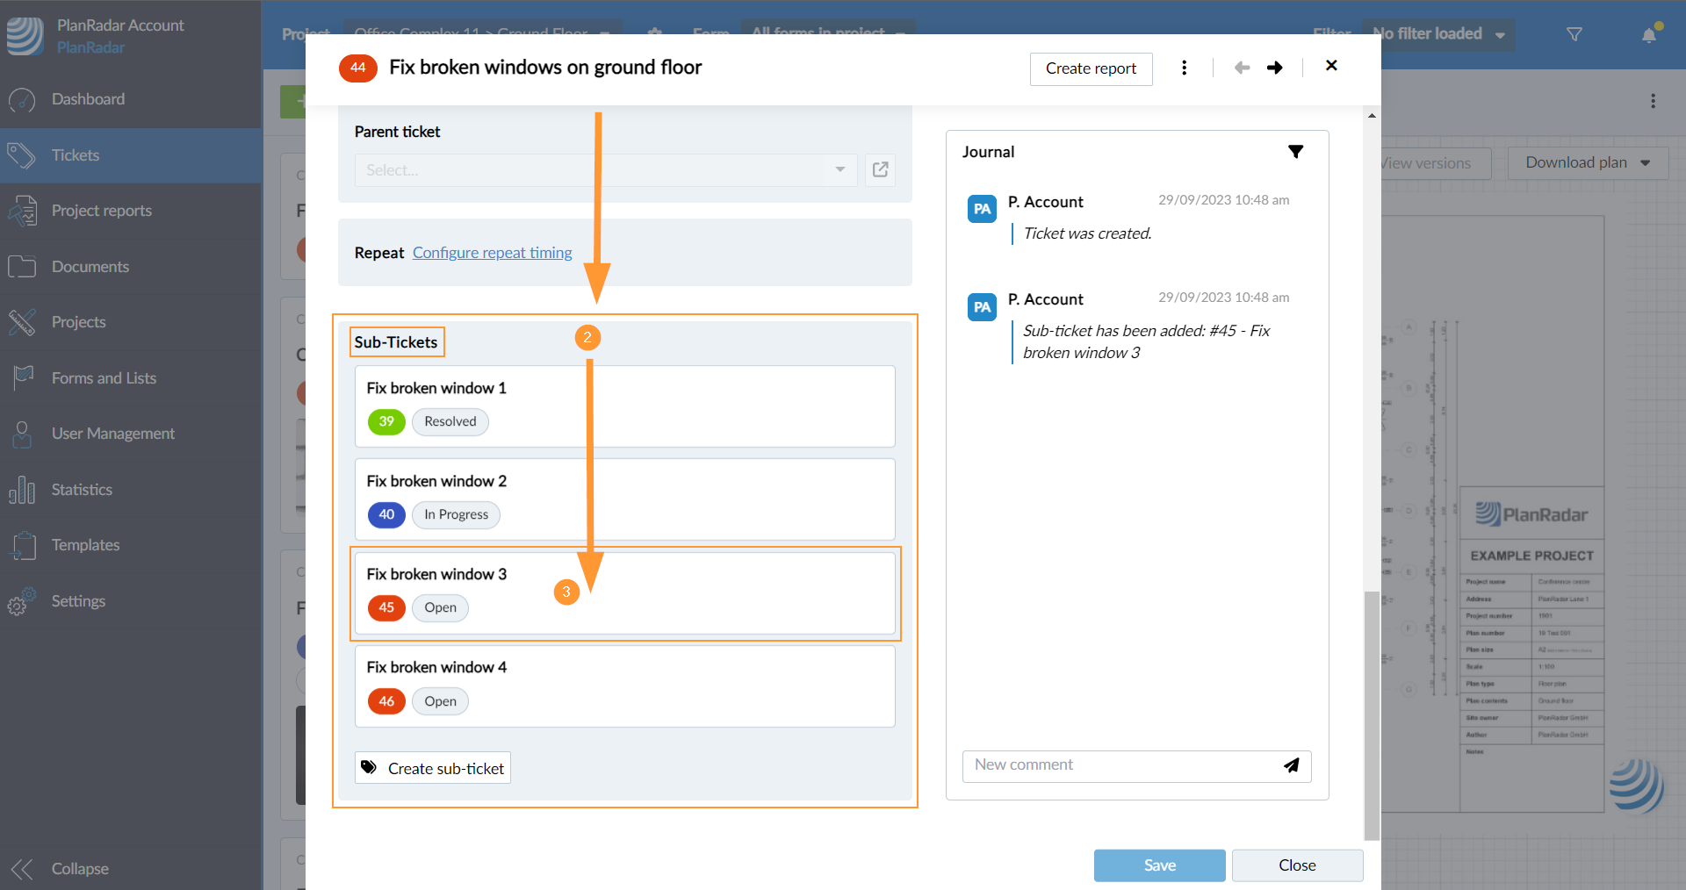
Task: Navigate to Project reports in sidebar
Action: (101, 211)
